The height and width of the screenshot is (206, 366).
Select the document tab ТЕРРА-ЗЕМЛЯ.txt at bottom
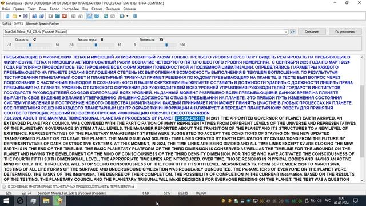pyautogui.click(x=69, y=187)
